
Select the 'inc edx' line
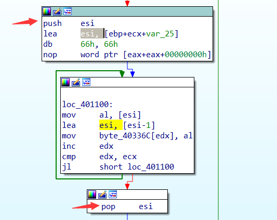tap(88, 146)
